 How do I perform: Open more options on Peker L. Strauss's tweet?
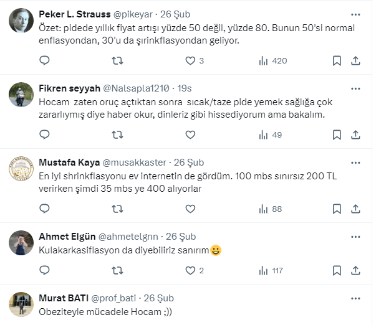pyautogui.click(x=355, y=14)
